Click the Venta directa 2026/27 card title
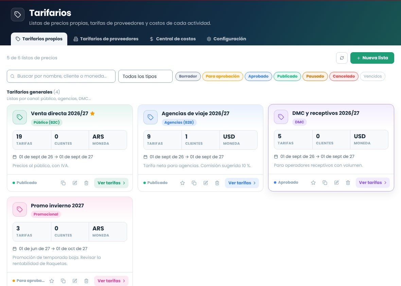This screenshot has height=286, width=401. [59, 114]
